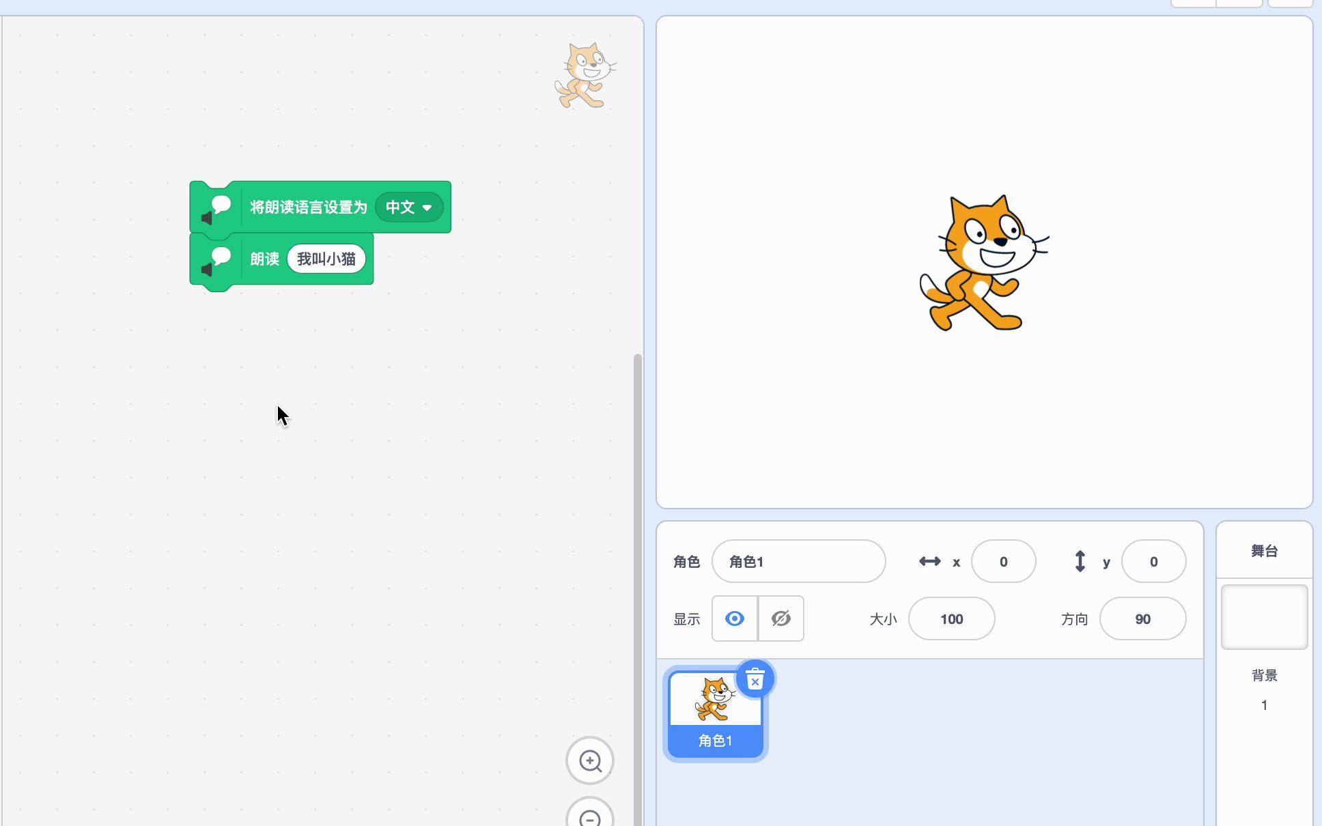Click the speech icon on language block
The height and width of the screenshot is (826, 1322).
216,210
